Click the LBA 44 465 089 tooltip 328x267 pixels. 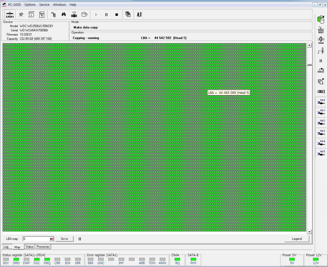point(229,93)
